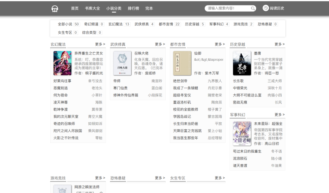Open title 召唤大佬

pos(141,53)
